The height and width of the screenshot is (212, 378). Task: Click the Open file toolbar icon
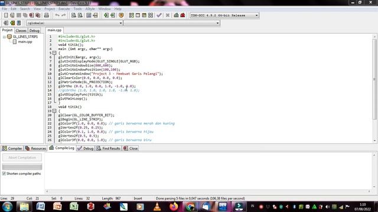click(12, 15)
